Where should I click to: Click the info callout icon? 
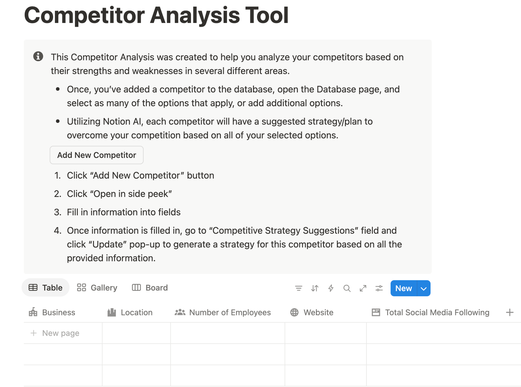point(38,56)
